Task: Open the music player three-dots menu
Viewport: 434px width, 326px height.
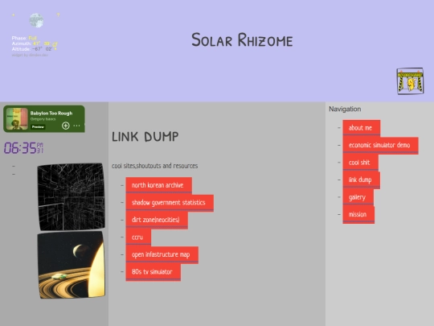Action: tap(76, 126)
